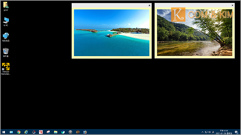Open the photo app pinned after Start
The width and height of the screenshot is (241, 135).
11,132
